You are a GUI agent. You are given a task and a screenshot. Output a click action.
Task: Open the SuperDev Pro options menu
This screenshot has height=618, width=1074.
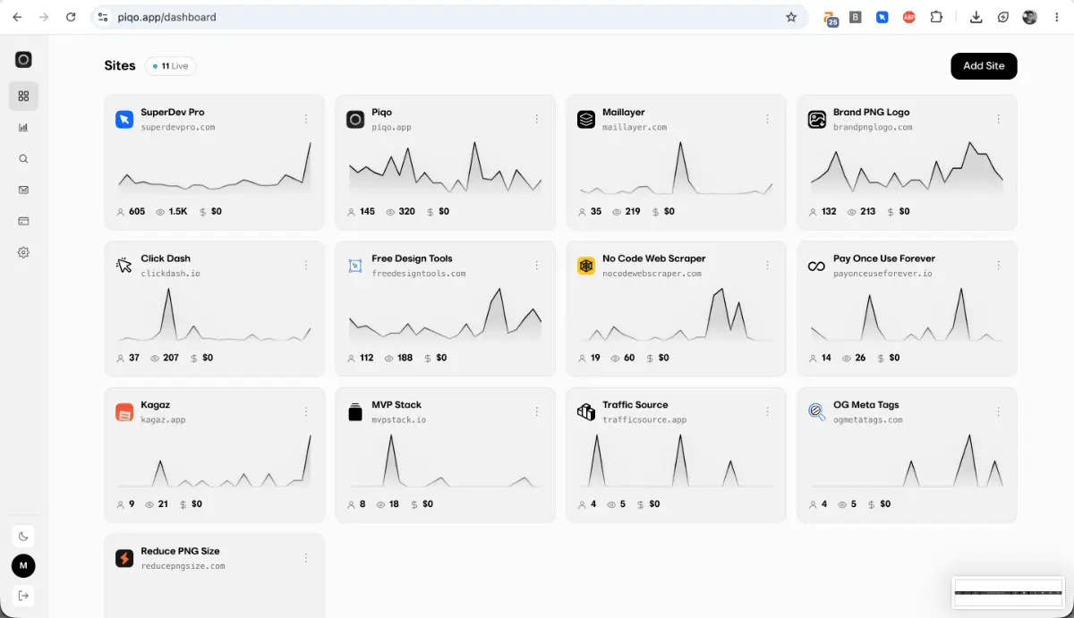tap(305, 119)
